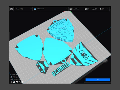The image size is (120, 90).
Task: Collapse the Object list expander
Action: pos(11,74)
